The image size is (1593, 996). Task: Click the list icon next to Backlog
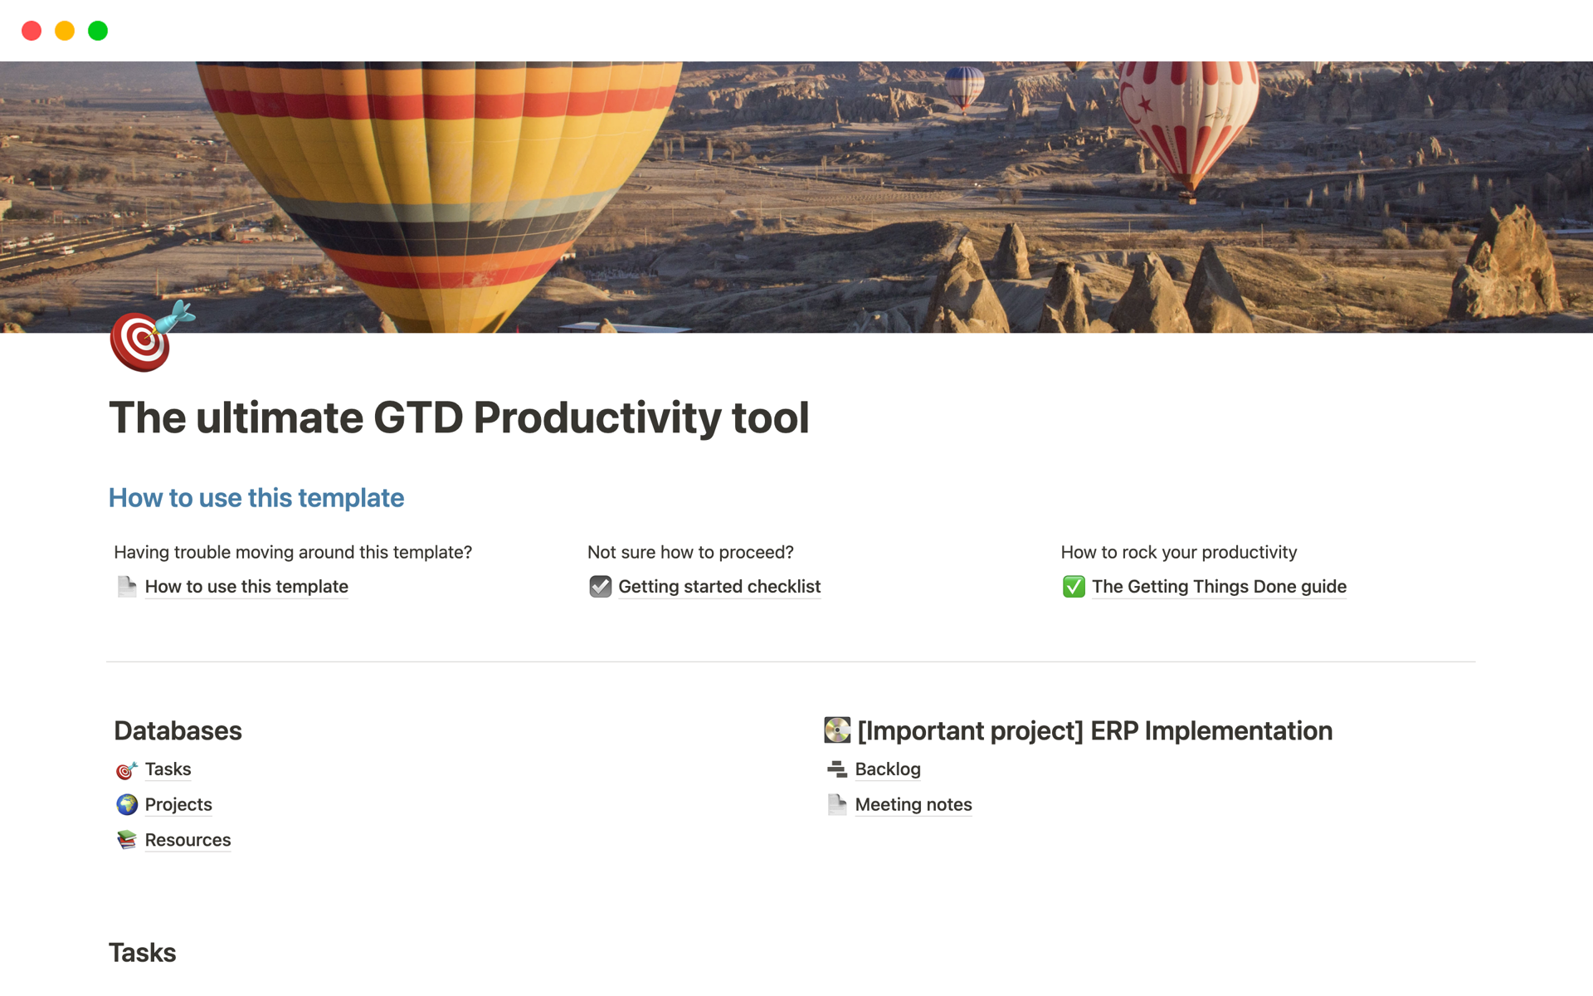(x=836, y=769)
